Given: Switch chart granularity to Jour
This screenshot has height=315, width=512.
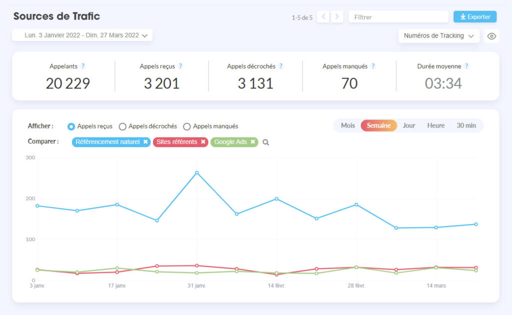Looking at the screenshot, I should point(408,125).
